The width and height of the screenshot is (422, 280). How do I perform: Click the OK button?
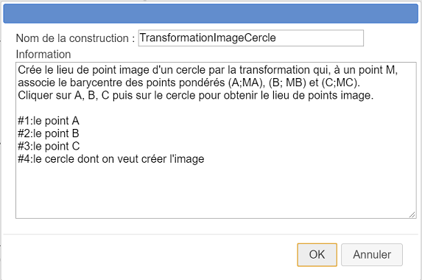(x=317, y=255)
